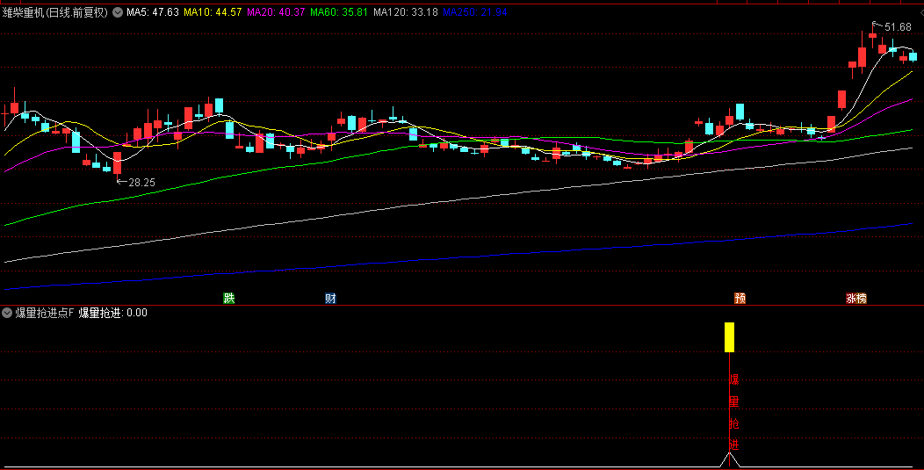Click the 51.68 high price annotation

[898, 27]
